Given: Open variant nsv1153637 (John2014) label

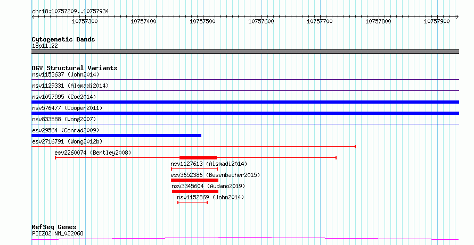Looking at the screenshot, I should click(66, 74).
